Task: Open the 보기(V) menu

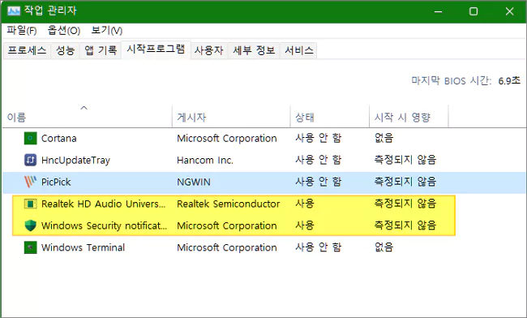Action: click(106, 31)
